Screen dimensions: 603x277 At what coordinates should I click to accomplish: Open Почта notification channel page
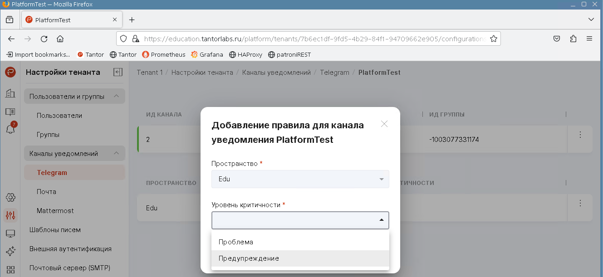pyautogui.click(x=47, y=192)
